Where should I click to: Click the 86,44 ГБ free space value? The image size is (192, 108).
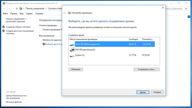(132, 44)
